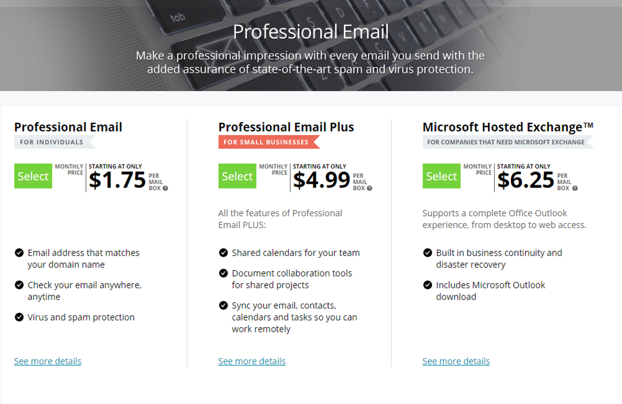Click checkmark icon beside Sync your email, contacts

tap(223, 305)
